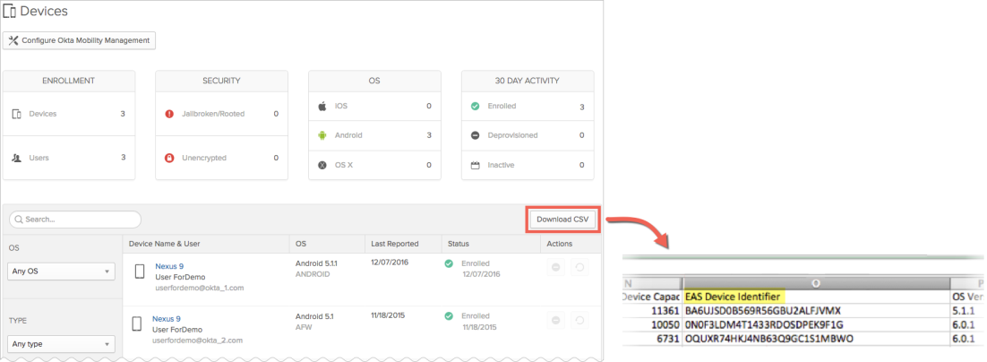The width and height of the screenshot is (987, 362).
Task: Click the OS X icon
Action: [x=322, y=165]
